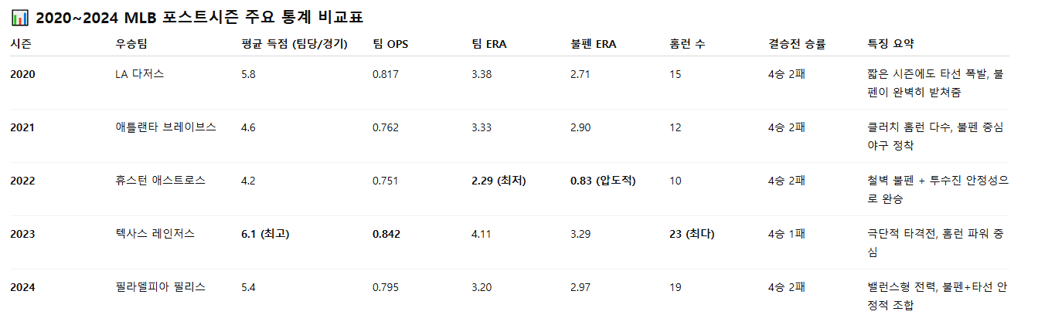The height and width of the screenshot is (325, 1038).
Task: Click the 평균 득점 (팀당/경기) column header
Action: point(294,44)
